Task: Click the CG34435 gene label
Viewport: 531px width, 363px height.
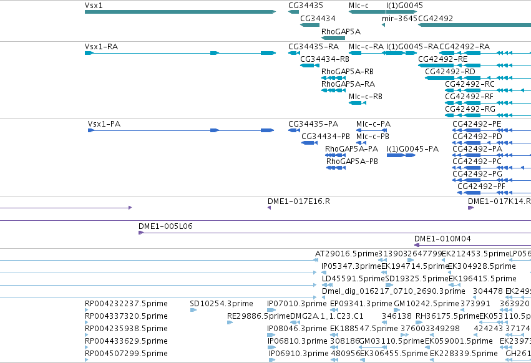Action: (306, 6)
